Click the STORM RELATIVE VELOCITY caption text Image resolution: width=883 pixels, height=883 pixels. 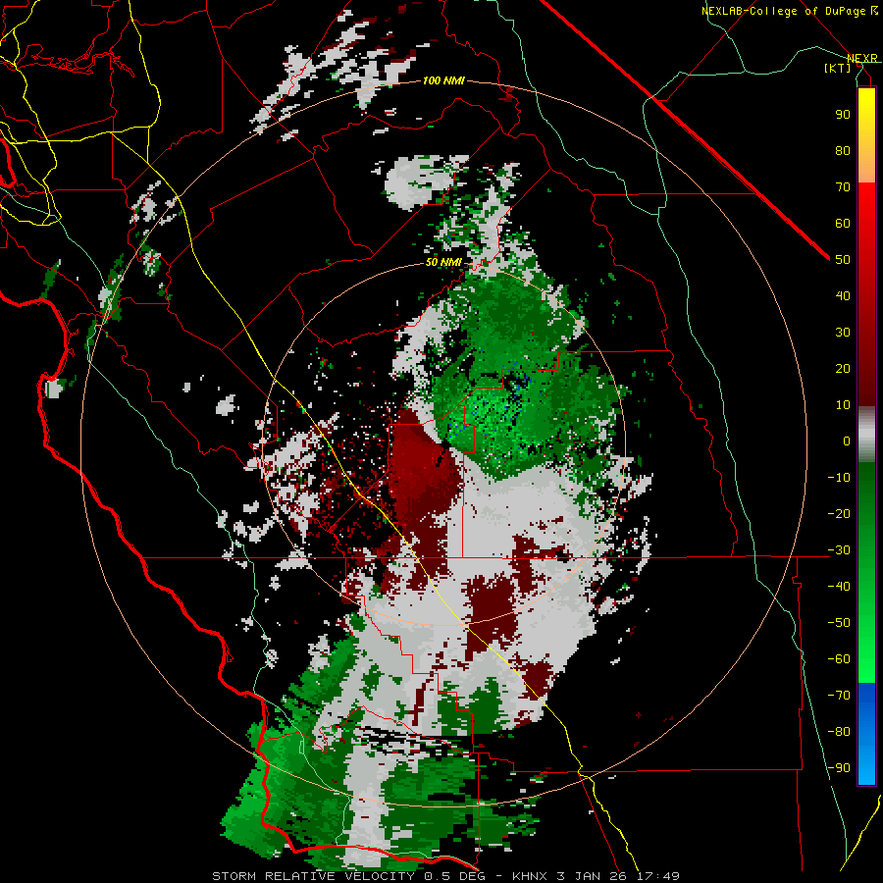tap(313, 876)
